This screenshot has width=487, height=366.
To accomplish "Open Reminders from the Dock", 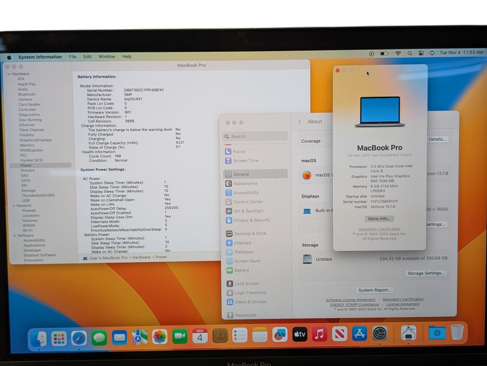I will pos(240,335).
